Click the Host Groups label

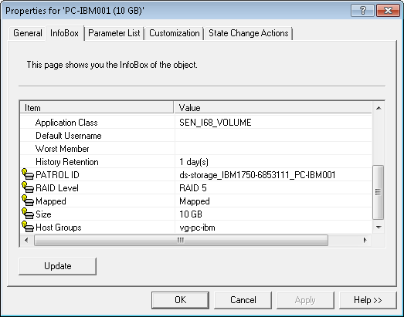click(59, 228)
